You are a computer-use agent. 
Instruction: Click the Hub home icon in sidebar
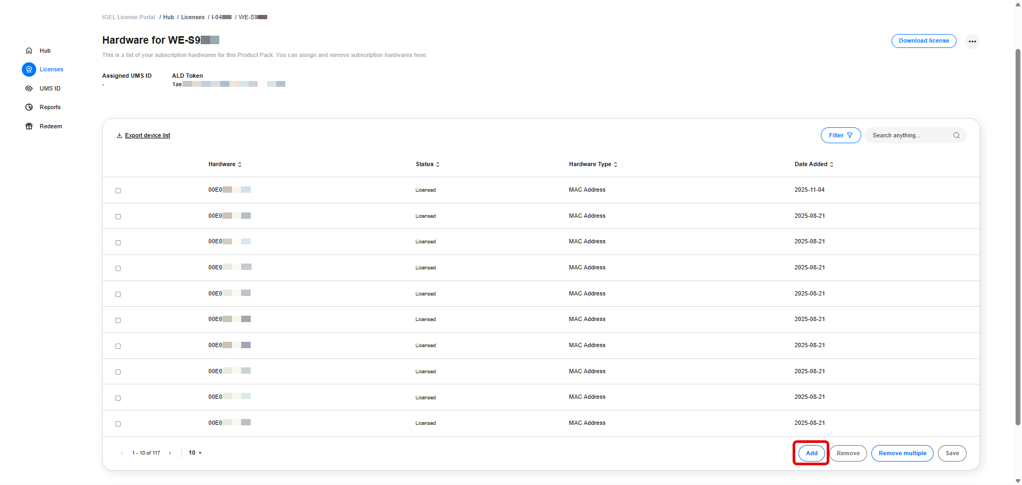tap(29, 51)
